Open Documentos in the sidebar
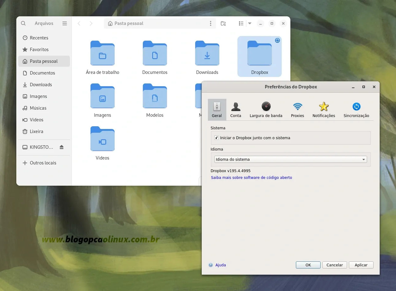This screenshot has width=396, height=291. pyautogui.click(x=44, y=73)
